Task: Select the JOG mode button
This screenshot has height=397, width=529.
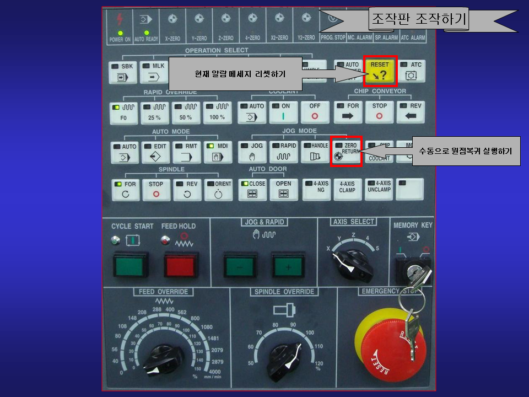Action: tap(252, 152)
